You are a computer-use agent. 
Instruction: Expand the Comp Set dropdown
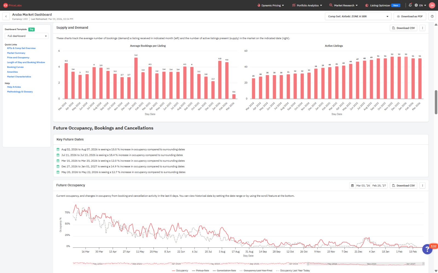click(x=358, y=16)
